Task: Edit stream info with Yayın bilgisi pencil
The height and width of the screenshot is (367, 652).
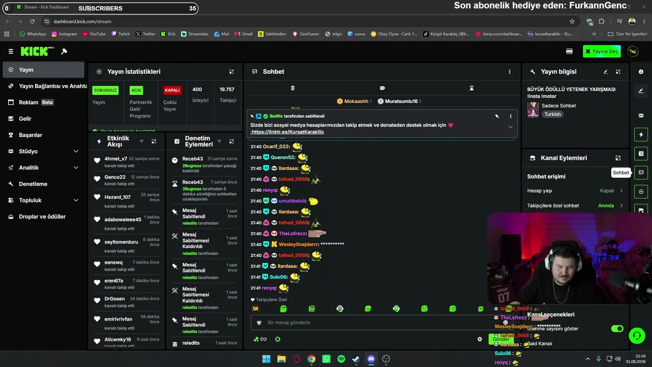Action: tap(606, 72)
